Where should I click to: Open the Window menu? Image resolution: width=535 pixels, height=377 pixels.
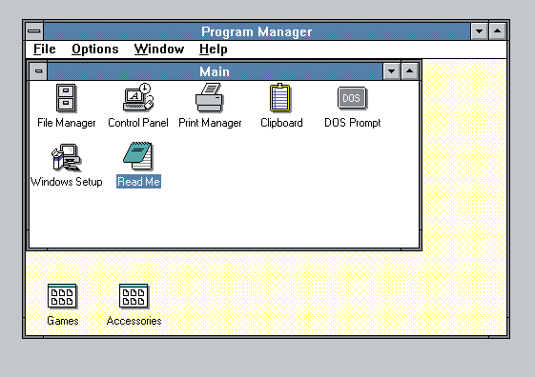click(159, 50)
